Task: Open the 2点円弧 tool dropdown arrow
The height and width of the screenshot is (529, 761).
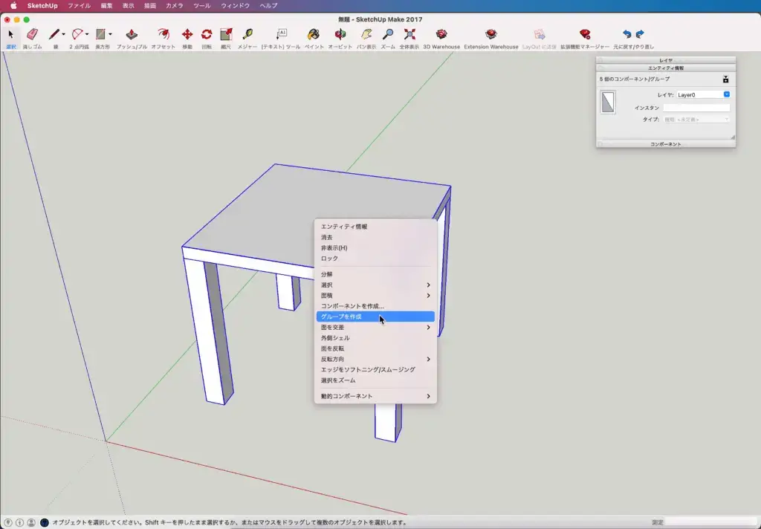Action: (x=87, y=34)
